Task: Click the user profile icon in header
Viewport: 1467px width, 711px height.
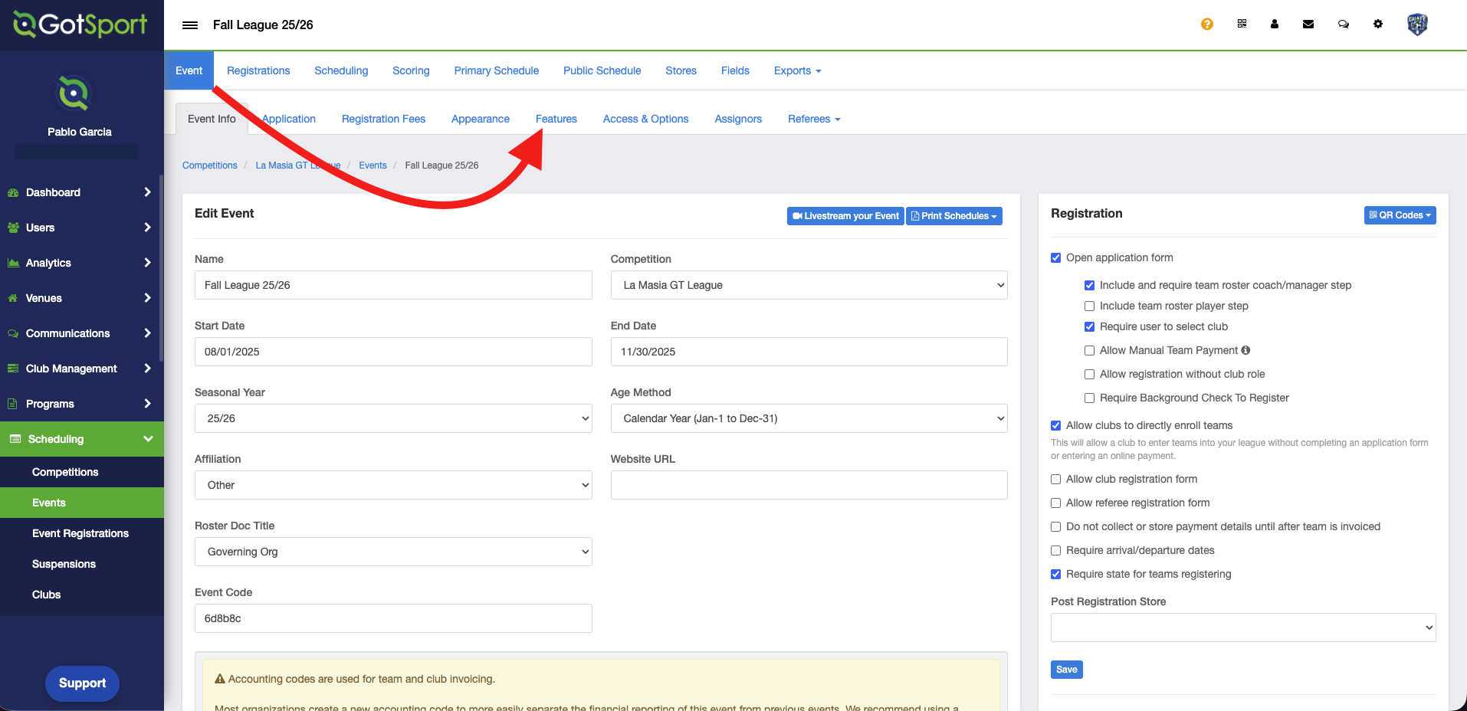Action: 1274,25
